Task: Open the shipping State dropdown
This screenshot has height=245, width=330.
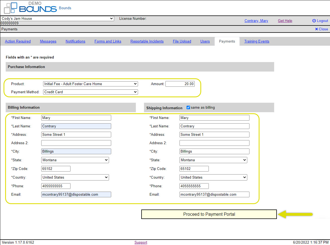Action: click(213, 160)
